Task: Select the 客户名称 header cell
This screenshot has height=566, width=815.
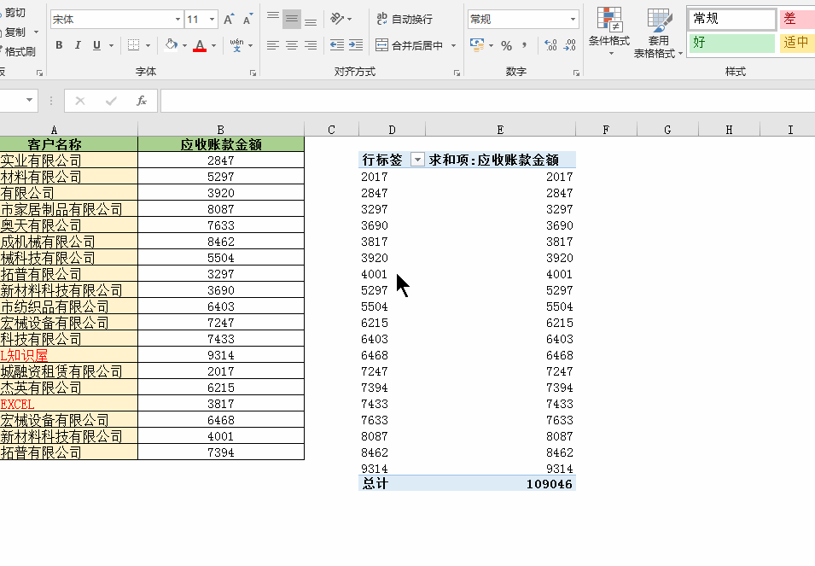Action: pos(68,144)
